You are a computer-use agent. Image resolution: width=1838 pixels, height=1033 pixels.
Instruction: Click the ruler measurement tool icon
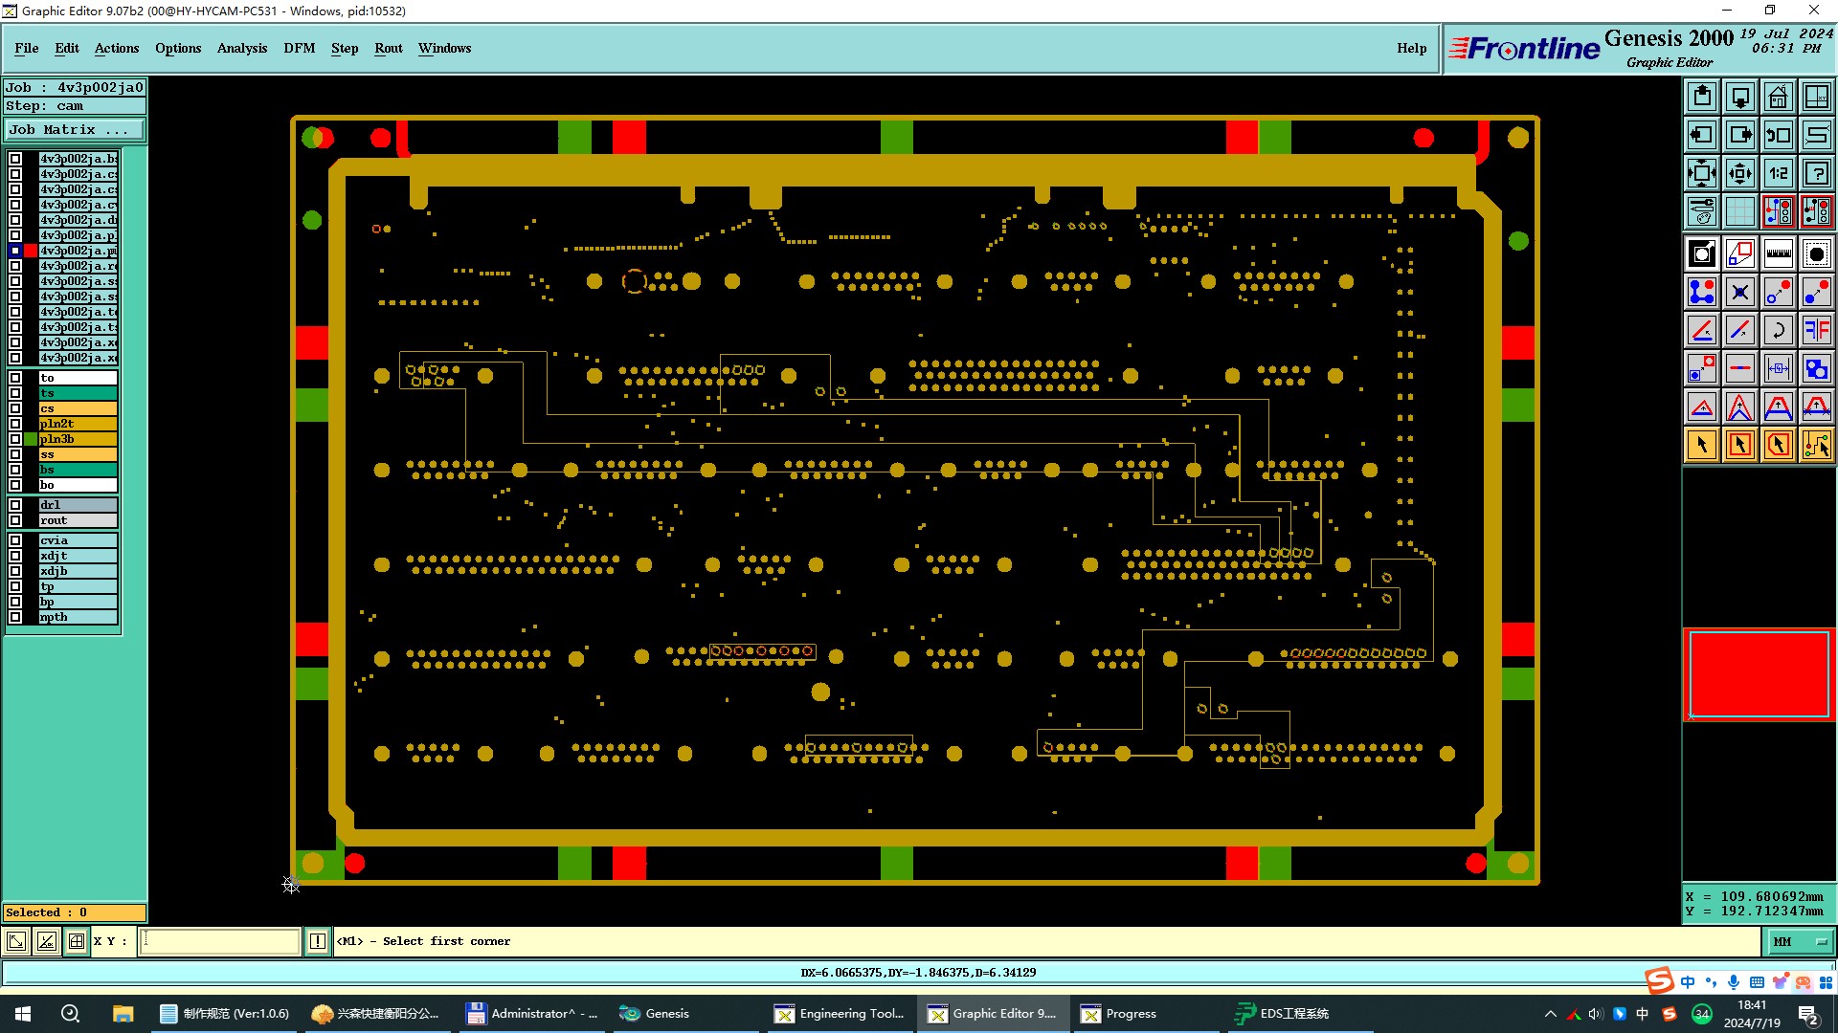(x=1778, y=253)
